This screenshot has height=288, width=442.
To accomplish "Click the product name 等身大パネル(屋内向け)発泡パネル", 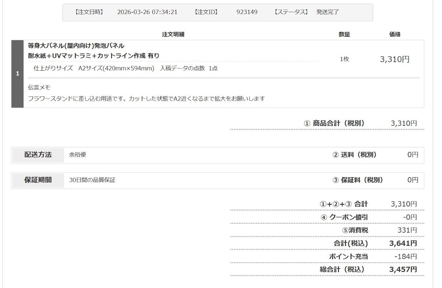I will coord(76,46).
